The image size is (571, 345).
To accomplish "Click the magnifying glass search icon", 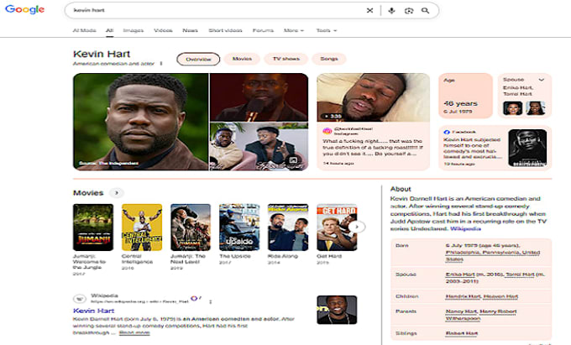I will click(425, 11).
